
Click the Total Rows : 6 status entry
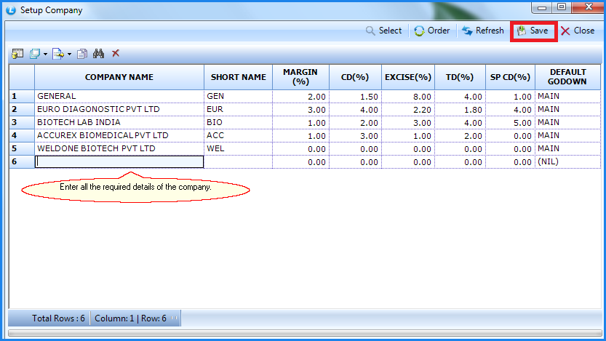(58, 318)
